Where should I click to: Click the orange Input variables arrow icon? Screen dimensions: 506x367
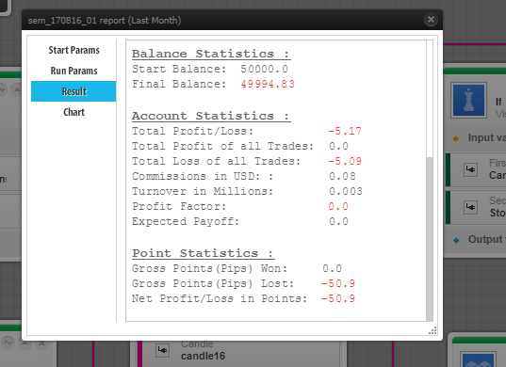[x=456, y=139]
